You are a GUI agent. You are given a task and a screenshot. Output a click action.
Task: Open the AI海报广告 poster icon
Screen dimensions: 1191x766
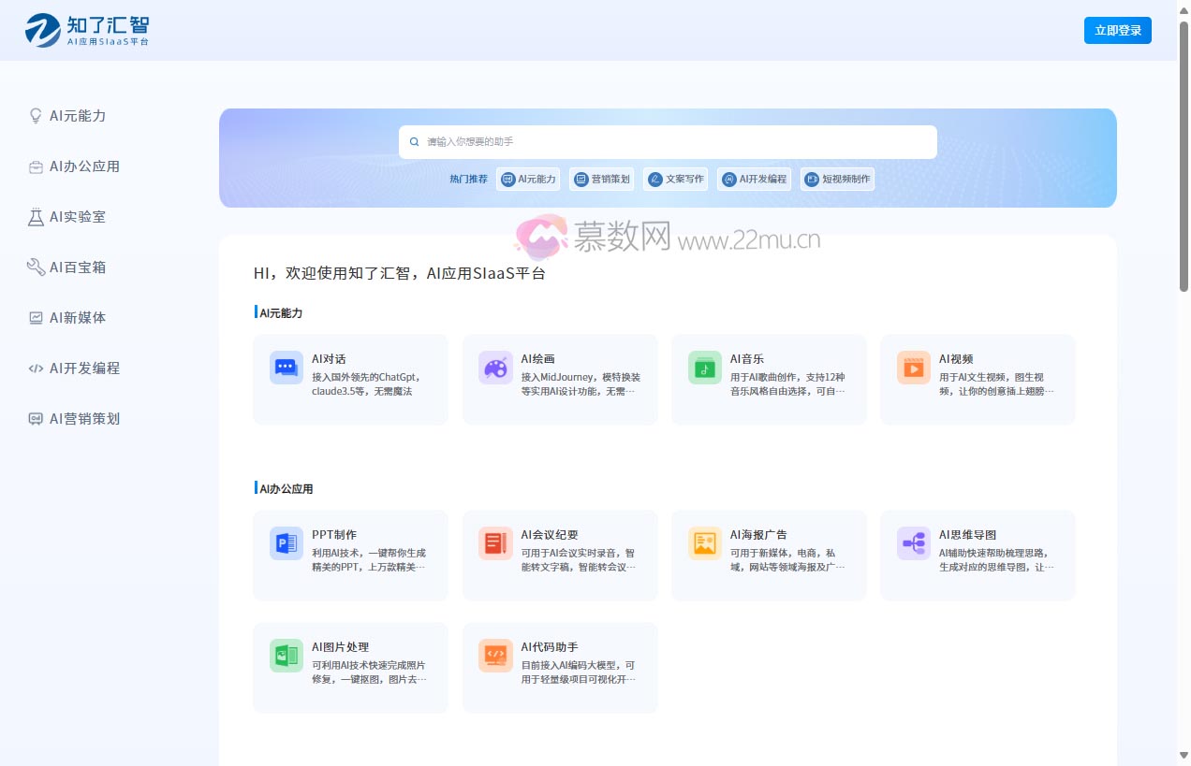click(x=703, y=543)
